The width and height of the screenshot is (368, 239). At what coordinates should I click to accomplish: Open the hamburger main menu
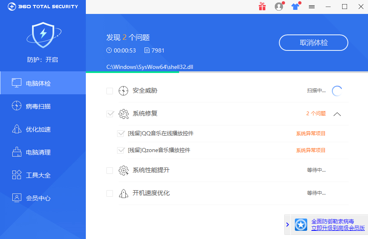click(311, 7)
